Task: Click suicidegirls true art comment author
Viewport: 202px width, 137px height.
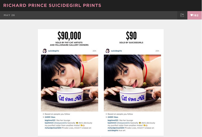Action: pos(113,130)
